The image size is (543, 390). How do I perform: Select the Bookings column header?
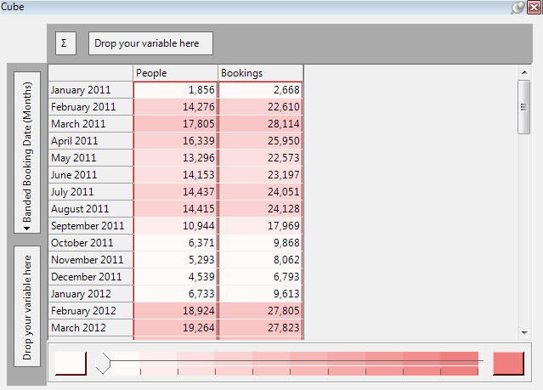coord(260,73)
